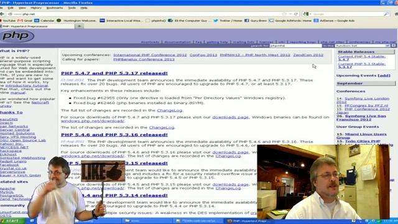Open PHPNW12 - PHP North West 2012 link

(255, 55)
